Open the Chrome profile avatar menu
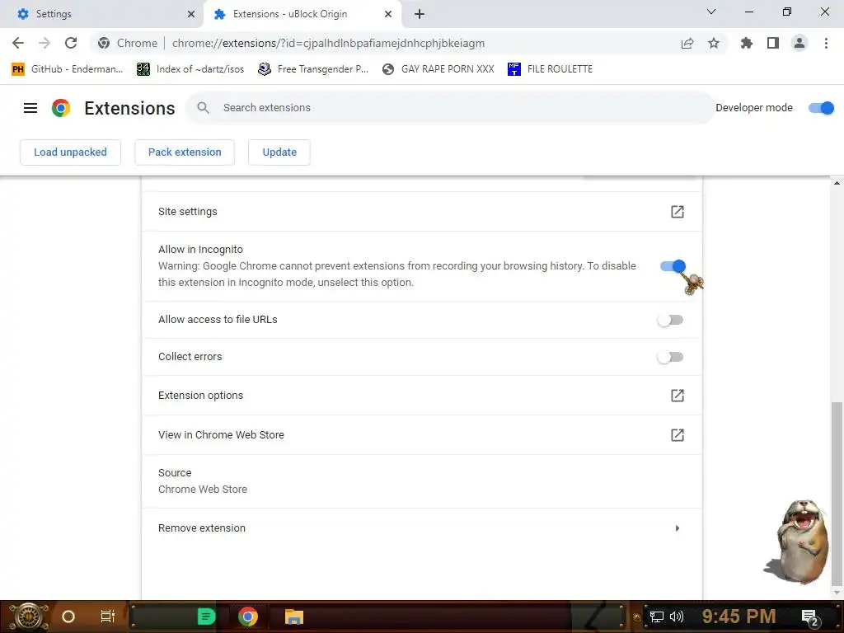This screenshot has height=633, width=844. tap(799, 43)
